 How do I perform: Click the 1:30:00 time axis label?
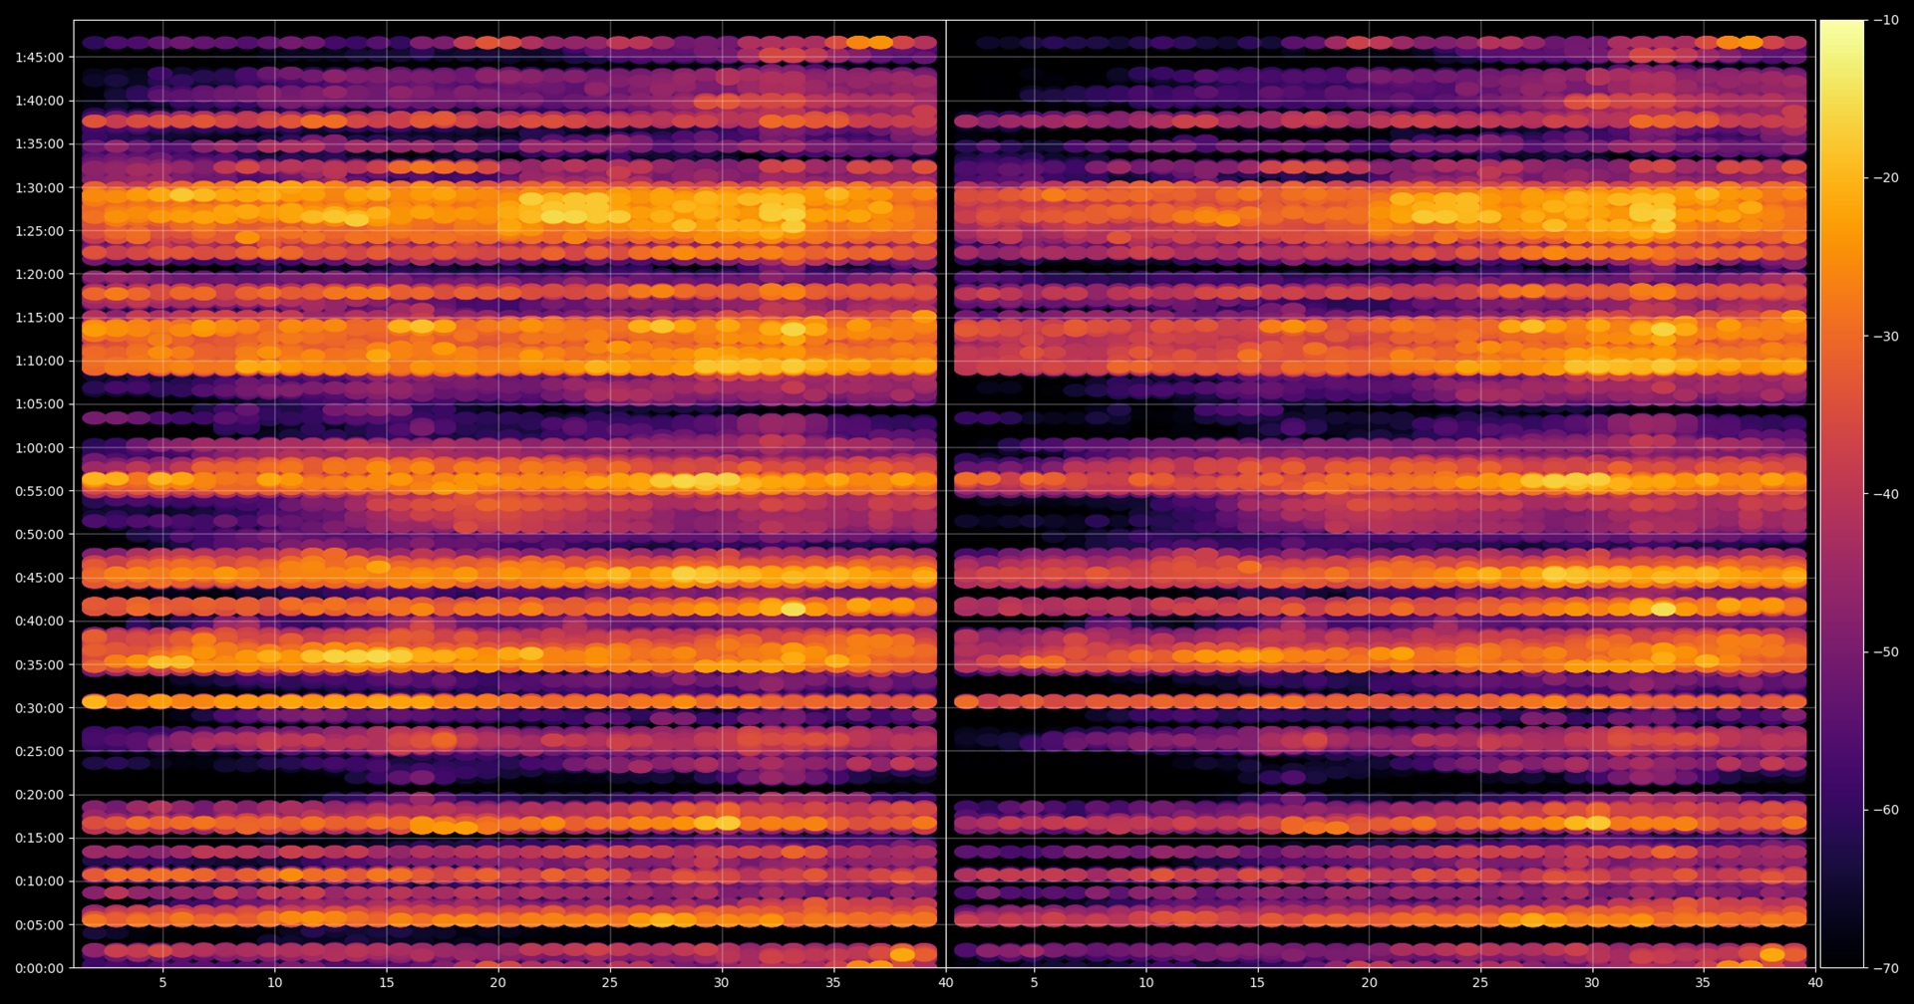tap(39, 188)
